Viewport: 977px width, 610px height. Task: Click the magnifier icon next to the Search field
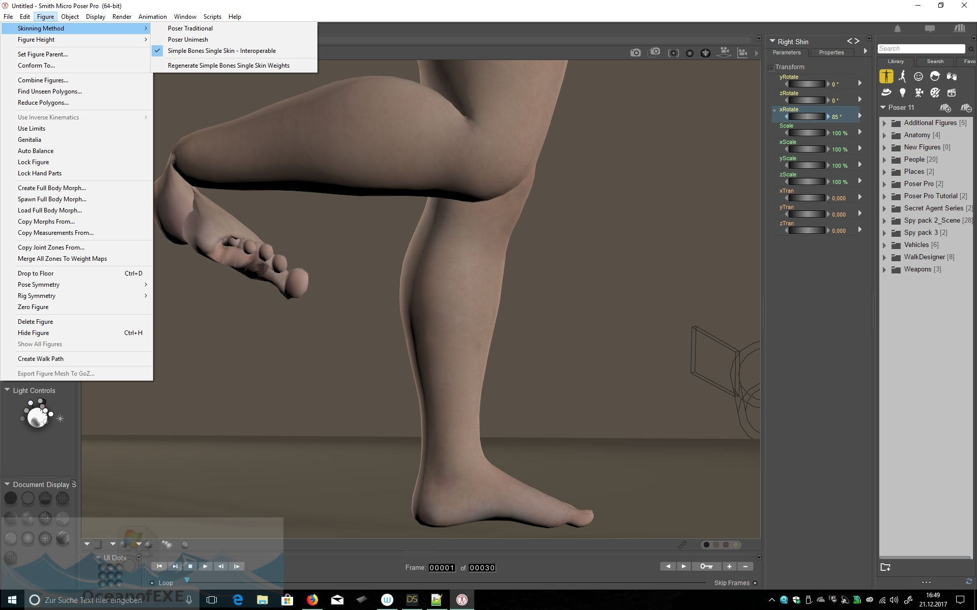tap(971, 49)
